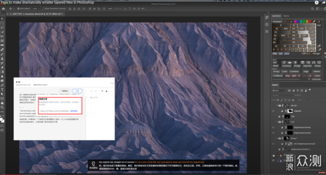Hide the Vignette layer
The width and height of the screenshot is (326, 175).
273,111
